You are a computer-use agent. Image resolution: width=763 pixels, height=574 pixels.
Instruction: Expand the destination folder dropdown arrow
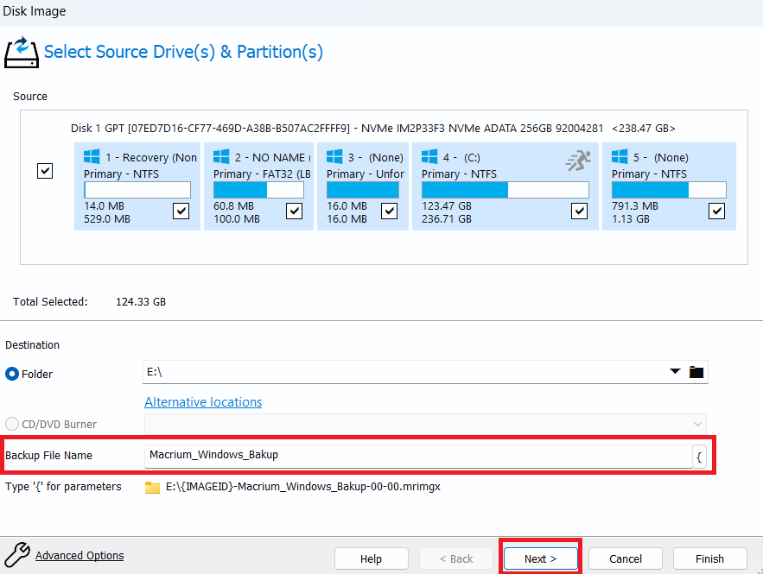[675, 371]
